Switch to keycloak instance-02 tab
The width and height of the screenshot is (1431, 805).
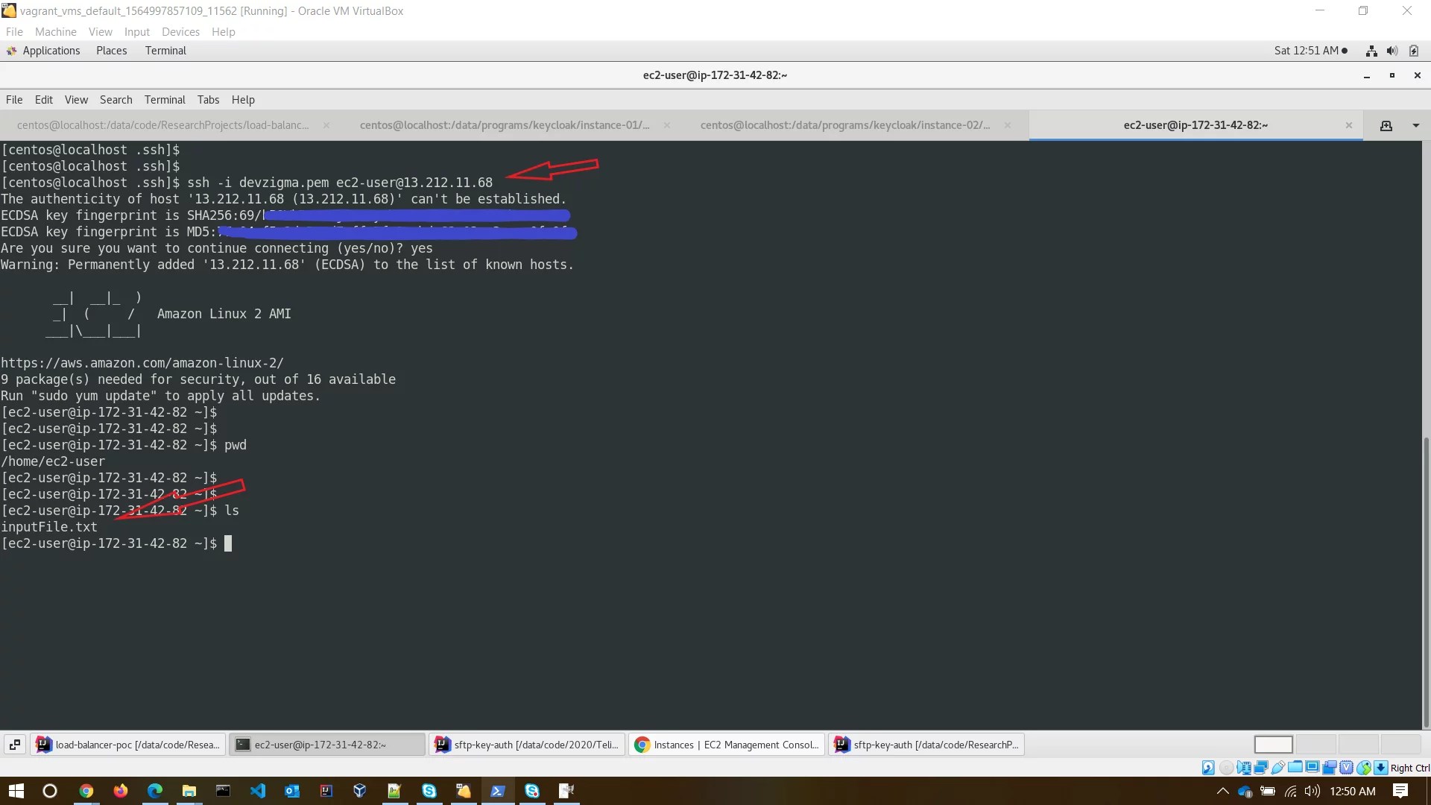pyautogui.click(x=844, y=125)
